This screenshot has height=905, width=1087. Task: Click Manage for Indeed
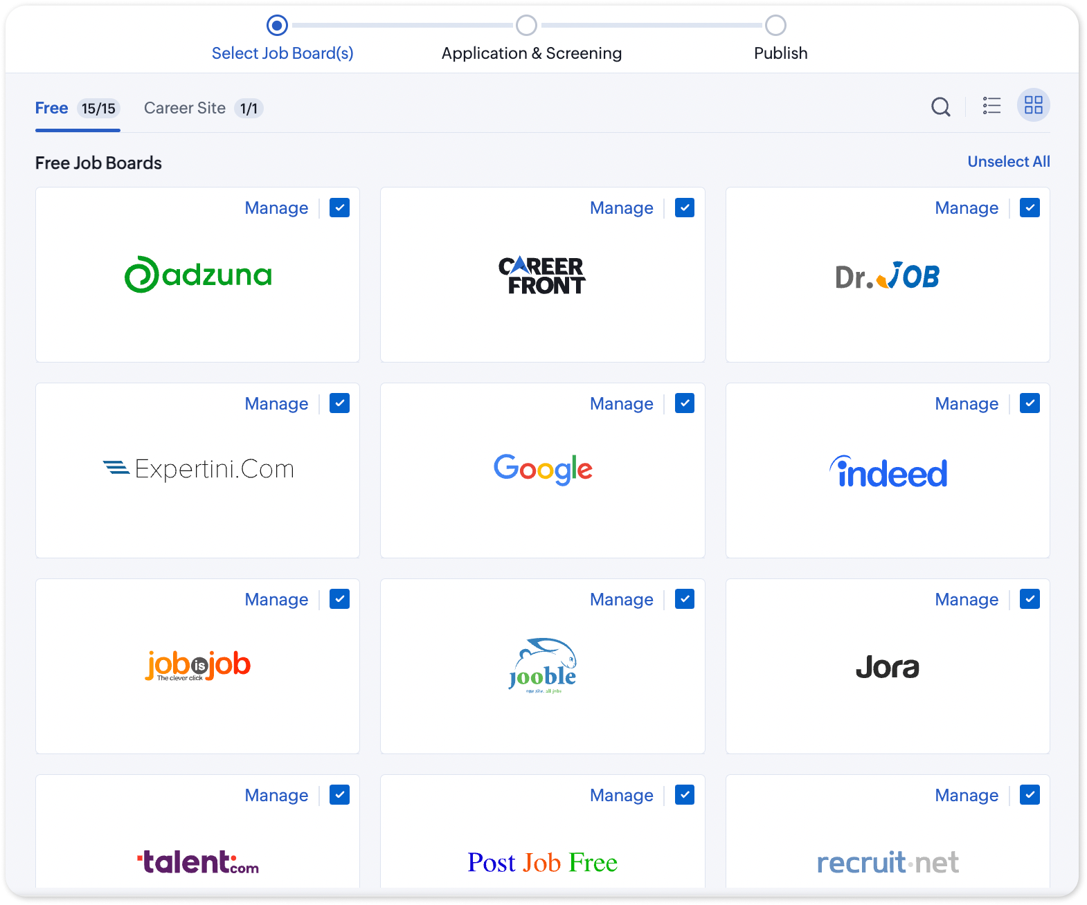tap(967, 404)
